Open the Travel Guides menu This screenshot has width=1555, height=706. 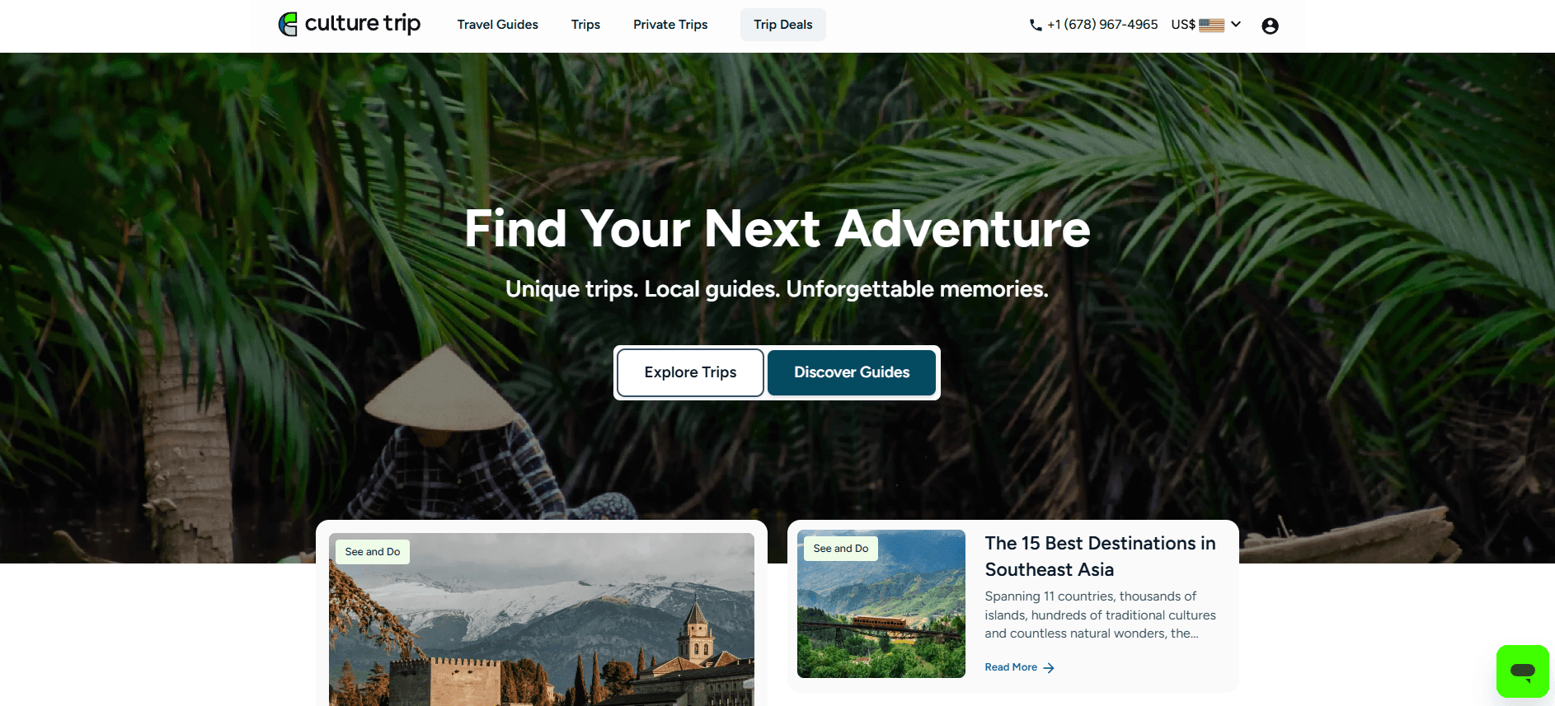497,25
